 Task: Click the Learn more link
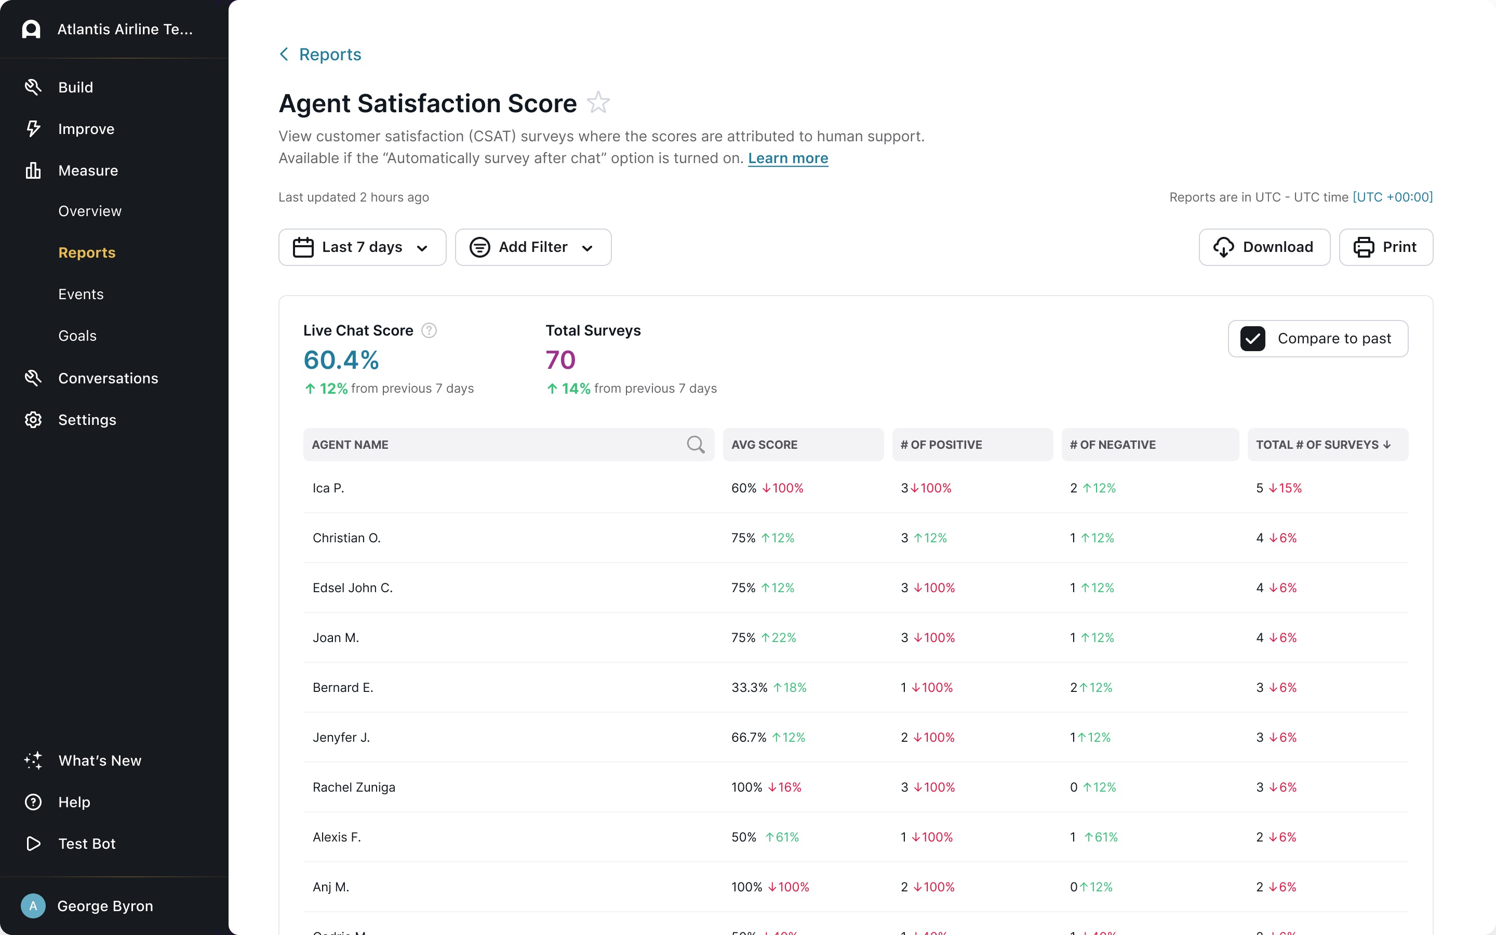click(787, 158)
